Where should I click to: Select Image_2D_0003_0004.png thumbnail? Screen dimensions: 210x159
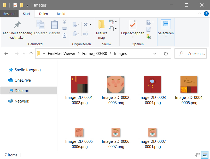[x=152, y=84]
